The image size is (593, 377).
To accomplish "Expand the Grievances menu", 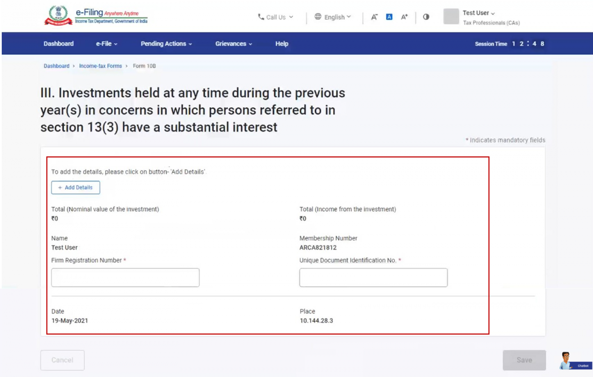I will point(234,43).
